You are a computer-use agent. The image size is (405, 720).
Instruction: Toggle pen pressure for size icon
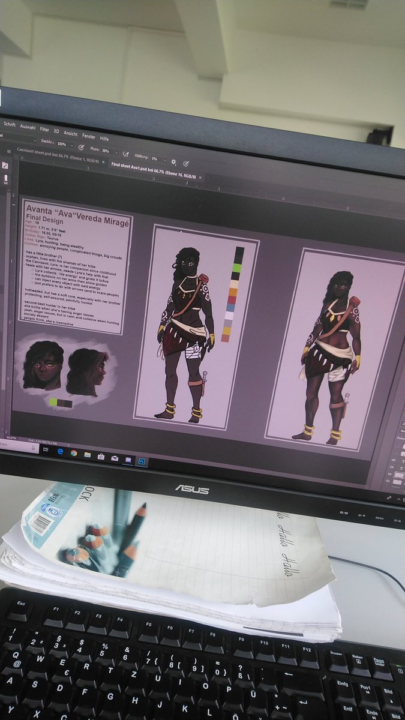[x=186, y=163]
